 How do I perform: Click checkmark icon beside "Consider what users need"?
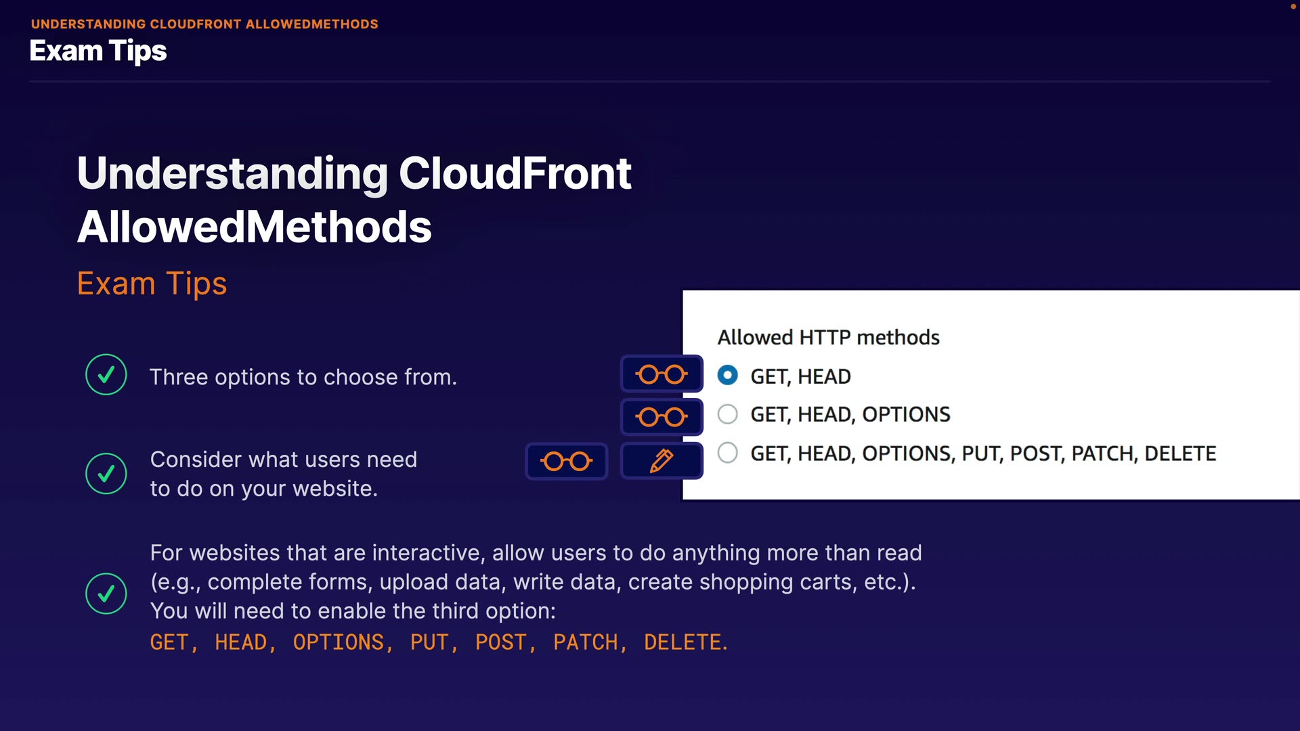tap(106, 473)
